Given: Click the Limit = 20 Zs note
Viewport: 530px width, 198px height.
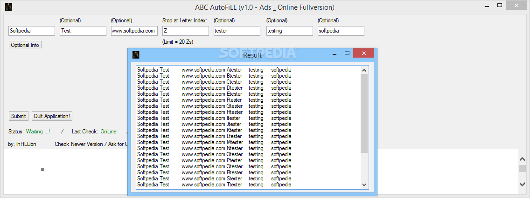Looking at the screenshot, I should point(178,42).
